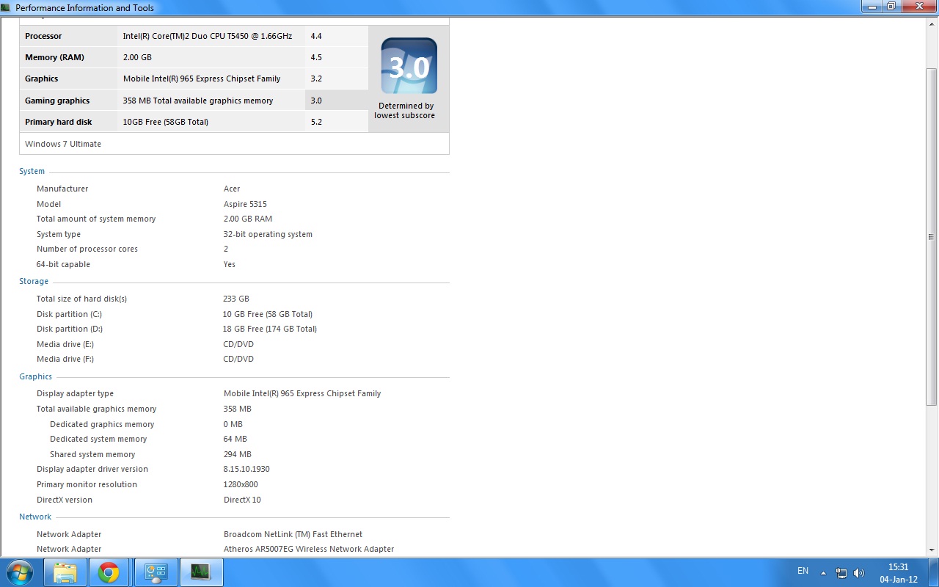Click the Graphics subscore 3.2

coord(316,79)
